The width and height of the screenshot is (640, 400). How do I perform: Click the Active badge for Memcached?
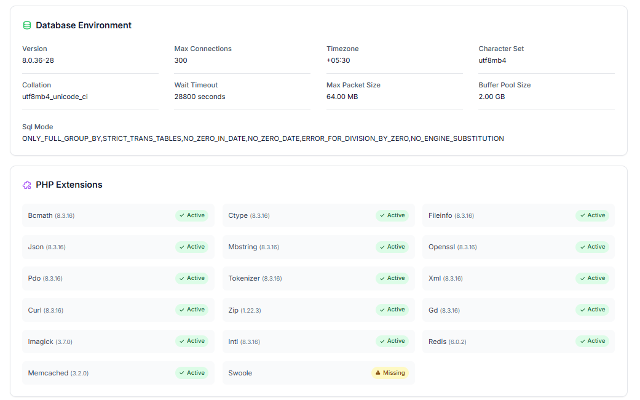(192, 373)
